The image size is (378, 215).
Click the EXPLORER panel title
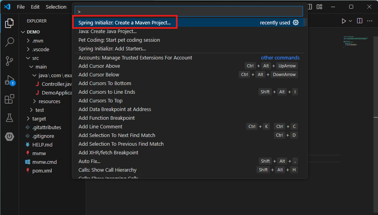pyautogui.click(x=37, y=21)
